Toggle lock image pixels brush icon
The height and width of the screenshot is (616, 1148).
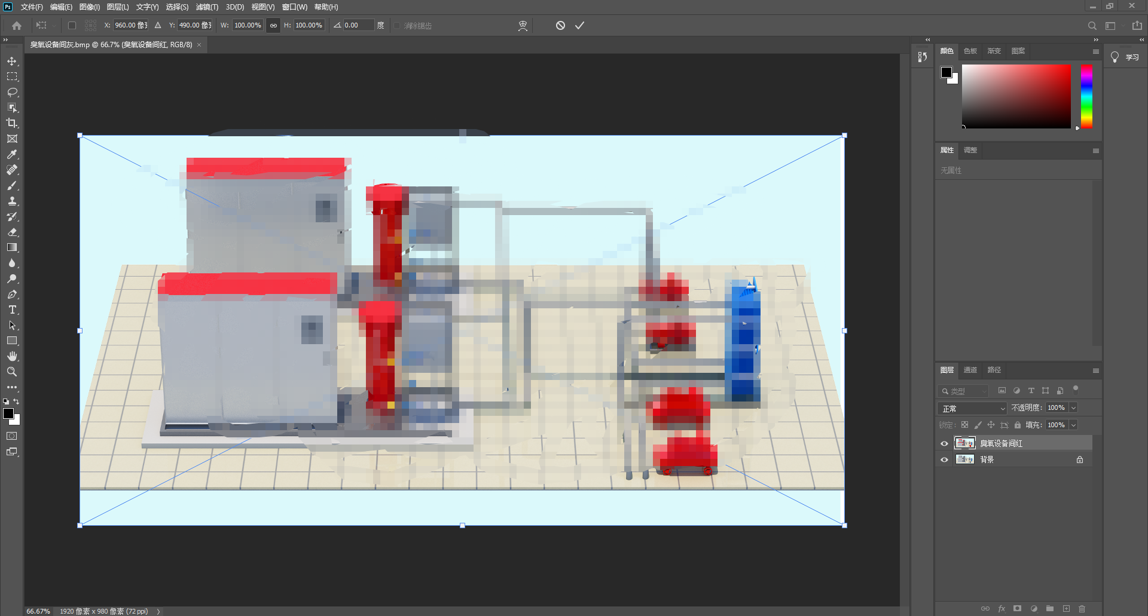pyautogui.click(x=978, y=425)
